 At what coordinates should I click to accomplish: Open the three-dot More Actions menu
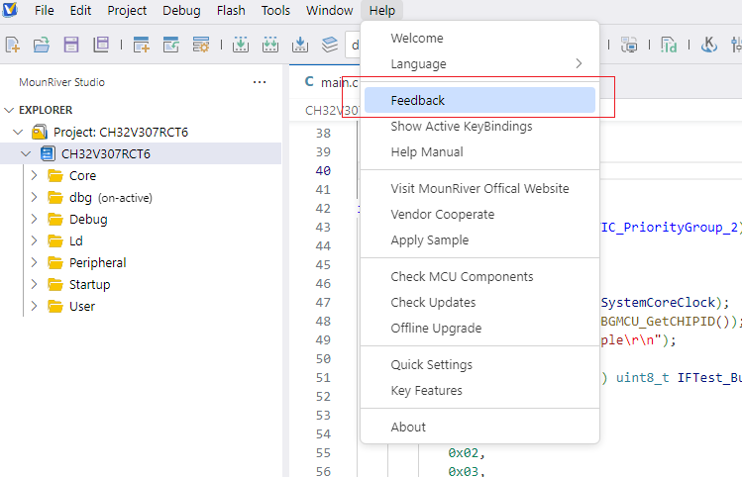coord(260,82)
